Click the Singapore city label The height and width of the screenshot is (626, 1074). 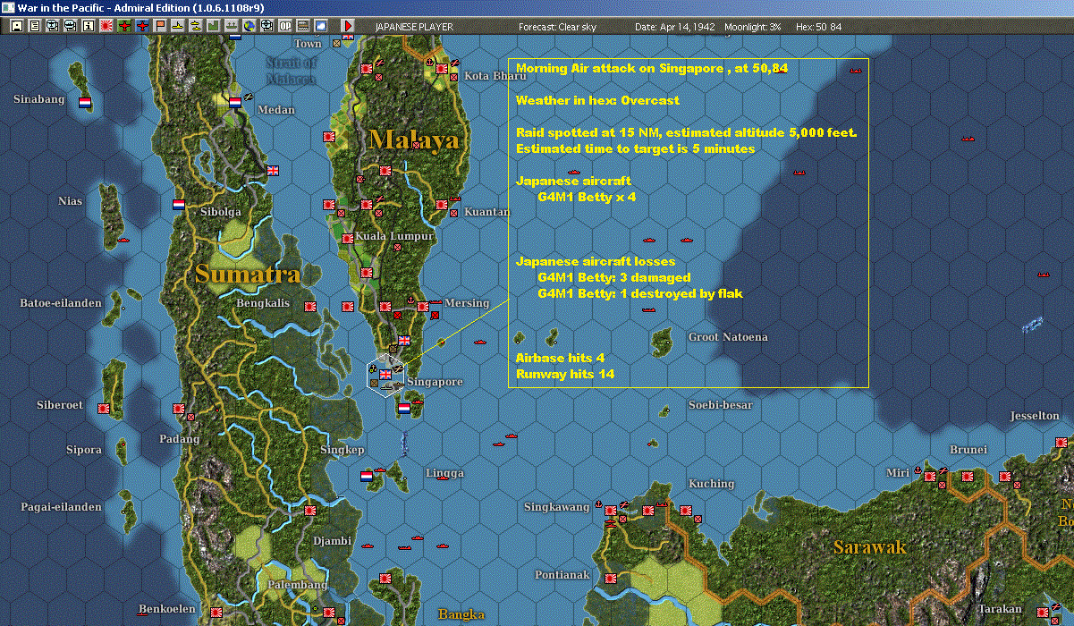point(435,382)
